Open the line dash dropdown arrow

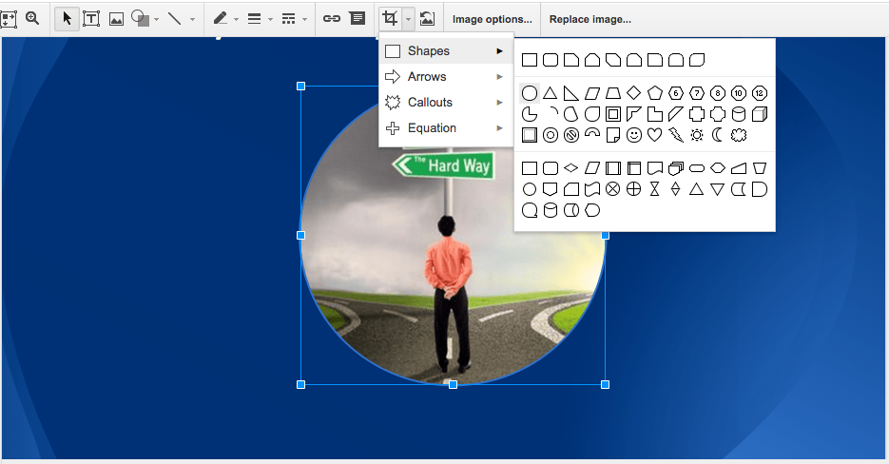tap(304, 19)
